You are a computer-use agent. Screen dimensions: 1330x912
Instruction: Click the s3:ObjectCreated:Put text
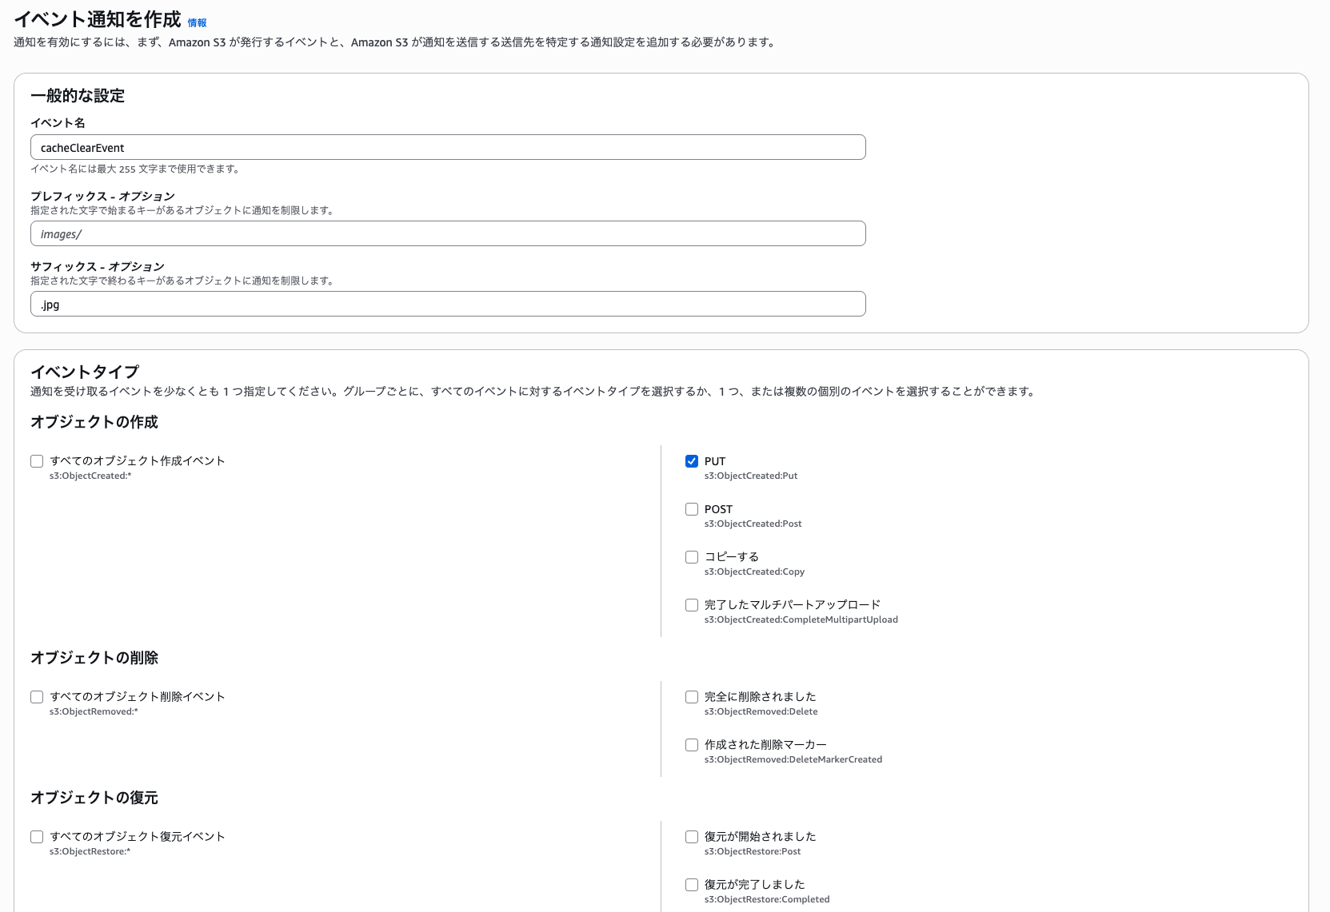pyautogui.click(x=751, y=476)
